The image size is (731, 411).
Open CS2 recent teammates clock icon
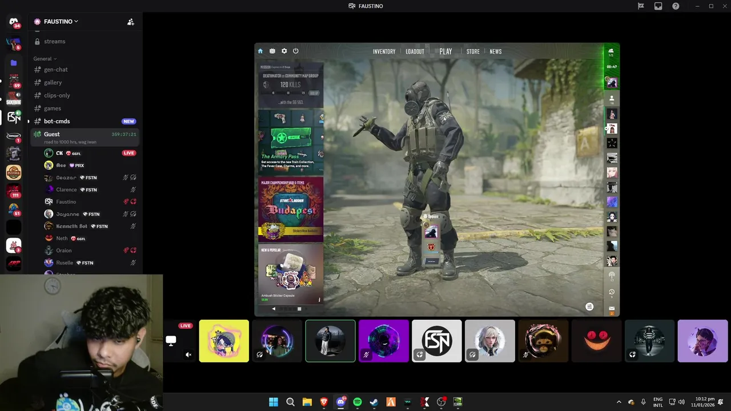[612, 292]
